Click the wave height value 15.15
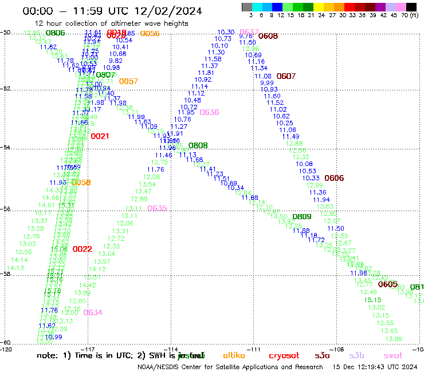Image resolution: width=424 pixels, height=372 pixels. [x=372, y=300]
